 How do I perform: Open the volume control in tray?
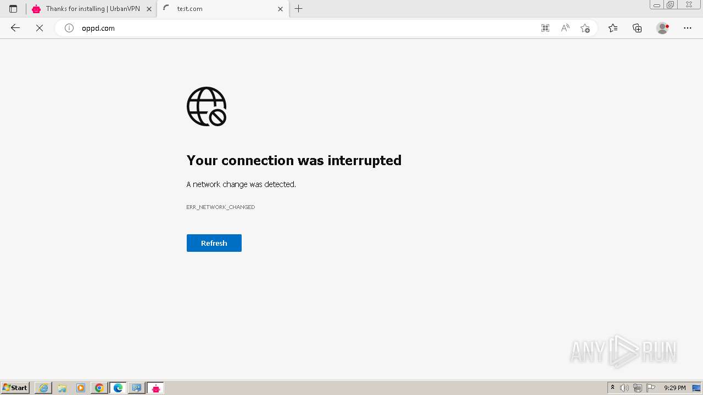click(x=624, y=388)
